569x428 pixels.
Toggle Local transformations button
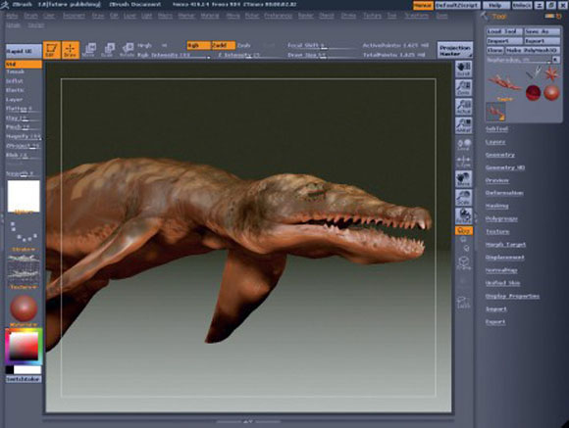[x=464, y=144]
